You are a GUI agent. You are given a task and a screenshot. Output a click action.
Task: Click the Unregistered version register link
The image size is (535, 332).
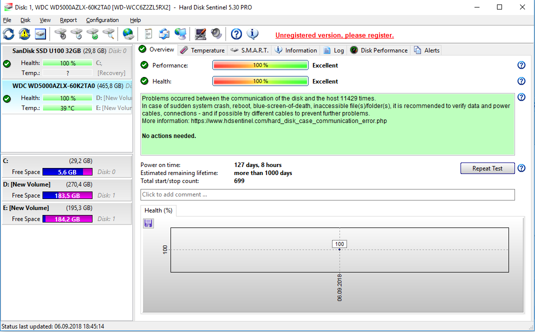click(334, 35)
